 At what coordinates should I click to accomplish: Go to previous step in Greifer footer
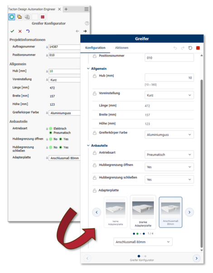point(87,258)
